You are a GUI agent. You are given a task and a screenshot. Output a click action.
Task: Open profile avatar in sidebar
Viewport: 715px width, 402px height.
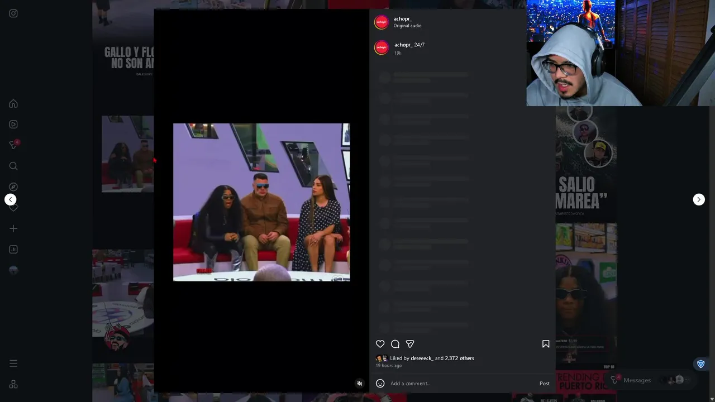click(13, 270)
